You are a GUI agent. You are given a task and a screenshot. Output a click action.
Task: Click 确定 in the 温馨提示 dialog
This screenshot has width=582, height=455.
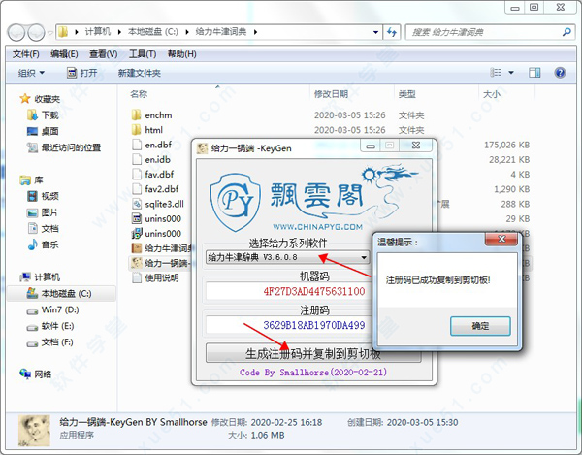[480, 326]
